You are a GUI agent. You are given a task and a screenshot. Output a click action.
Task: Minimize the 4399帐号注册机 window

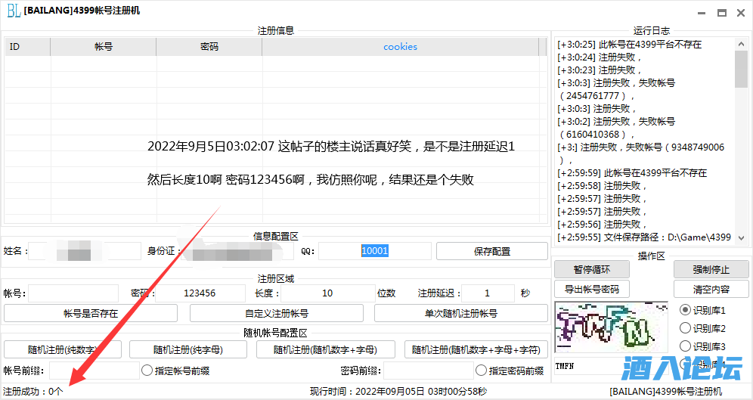tap(702, 13)
